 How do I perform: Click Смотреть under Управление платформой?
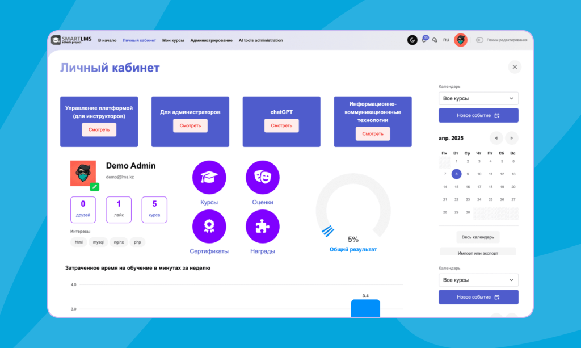click(x=99, y=129)
